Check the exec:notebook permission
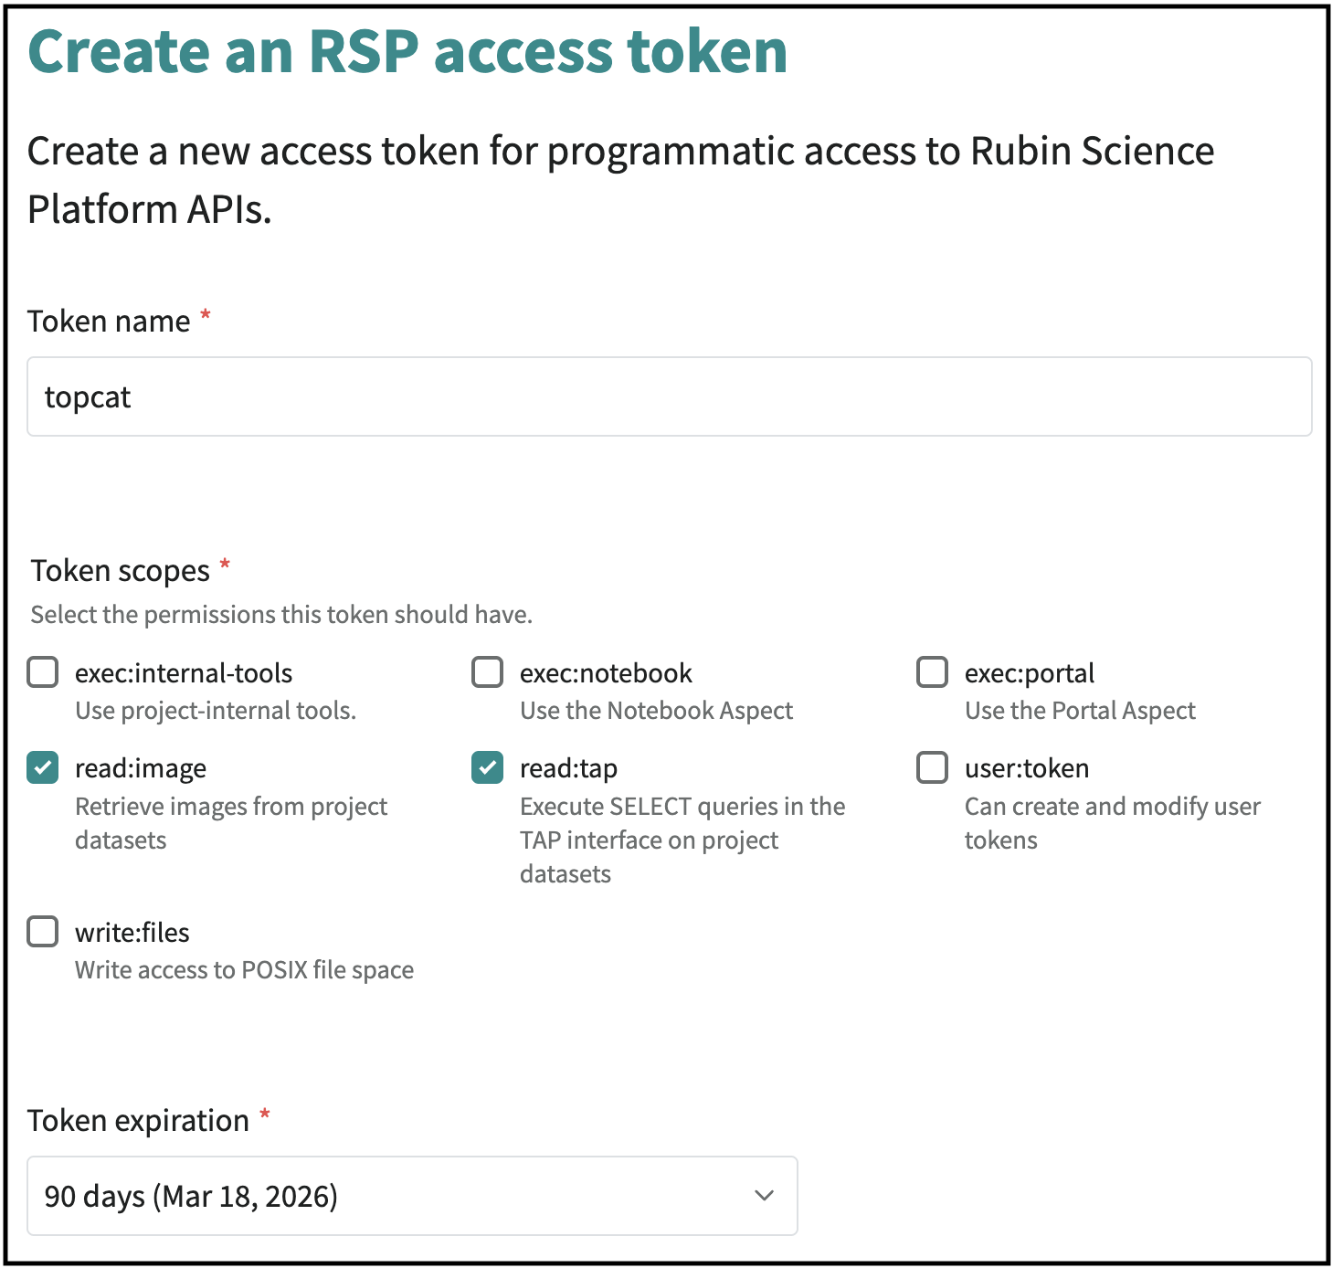 coord(487,672)
